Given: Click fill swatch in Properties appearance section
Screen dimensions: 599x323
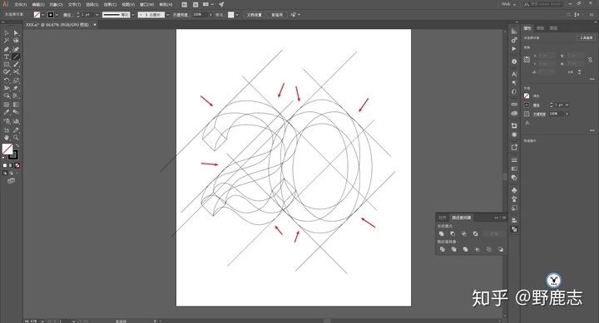Looking at the screenshot, I should 527,95.
